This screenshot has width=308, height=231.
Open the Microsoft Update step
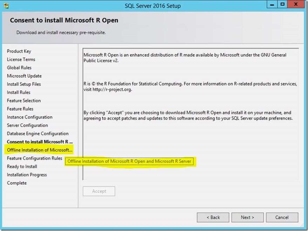click(25, 76)
